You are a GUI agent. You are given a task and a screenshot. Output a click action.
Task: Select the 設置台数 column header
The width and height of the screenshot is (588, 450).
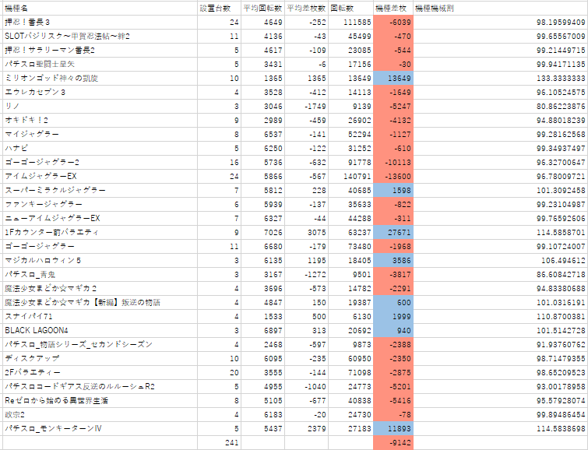coord(219,9)
